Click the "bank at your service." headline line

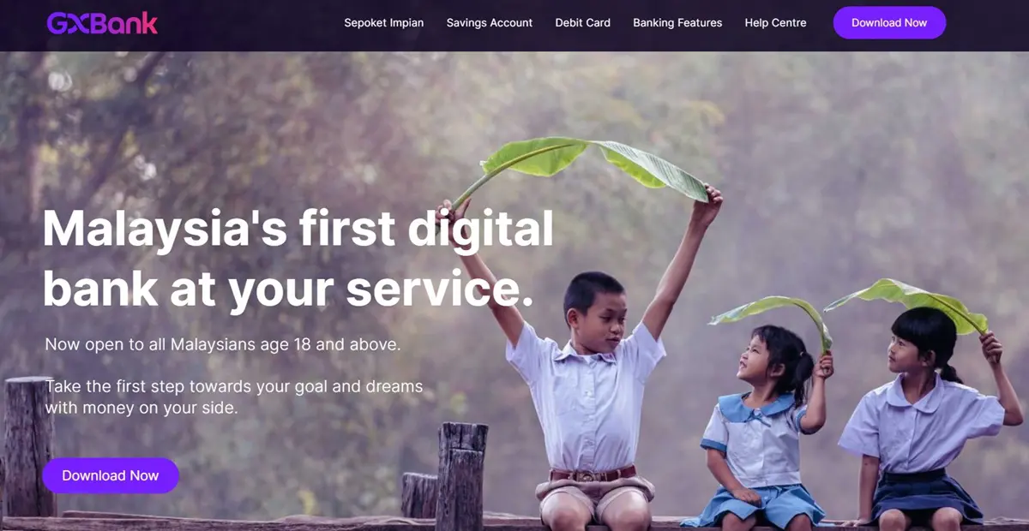pyautogui.click(x=288, y=289)
